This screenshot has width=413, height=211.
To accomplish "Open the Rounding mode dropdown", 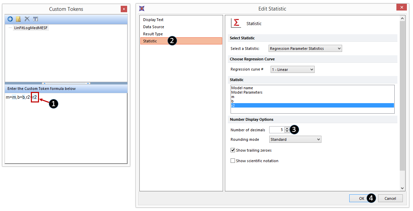I will point(295,139).
